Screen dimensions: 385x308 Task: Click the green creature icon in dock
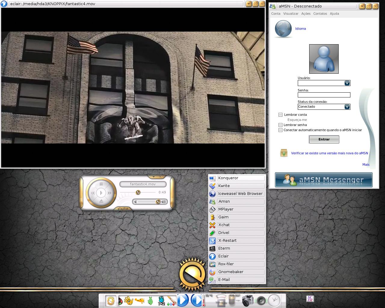[x=150, y=300]
